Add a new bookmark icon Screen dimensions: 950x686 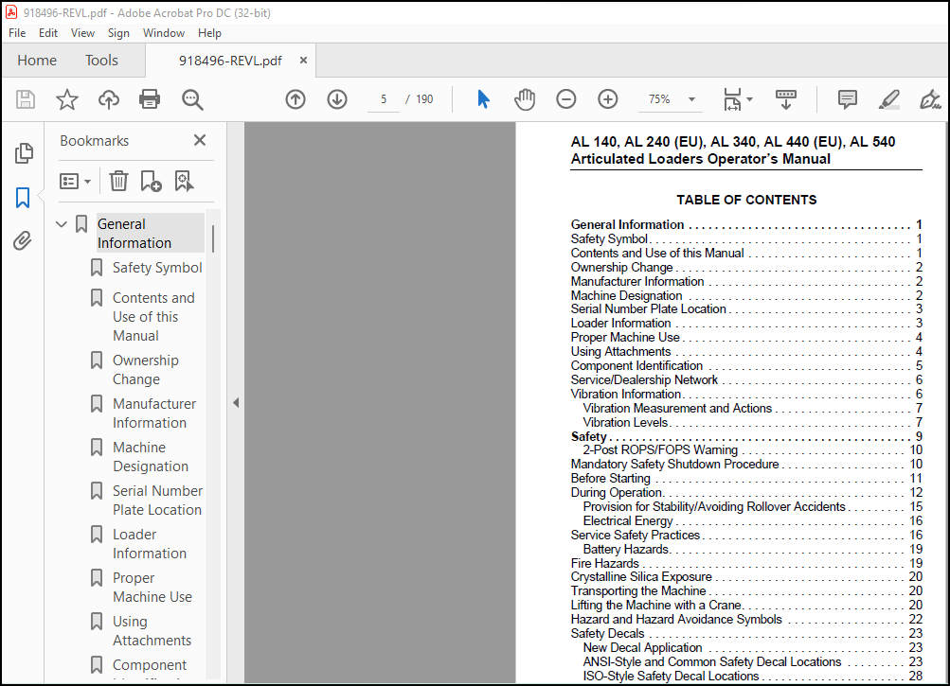pyautogui.click(x=151, y=181)
